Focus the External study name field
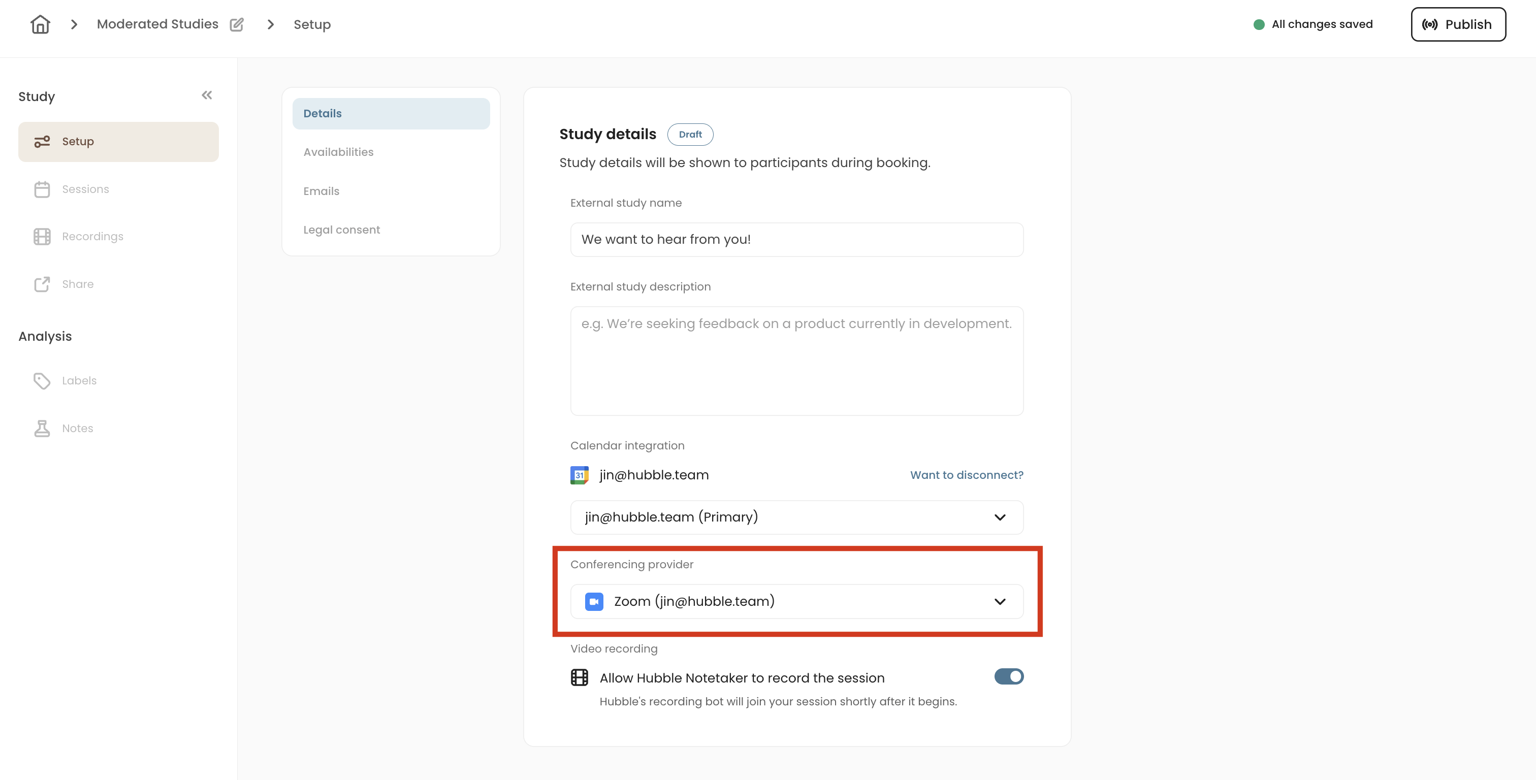Image resolution: width=1536 pixels, height=780 pixels. pyautogui.click(x=796, y=240)
